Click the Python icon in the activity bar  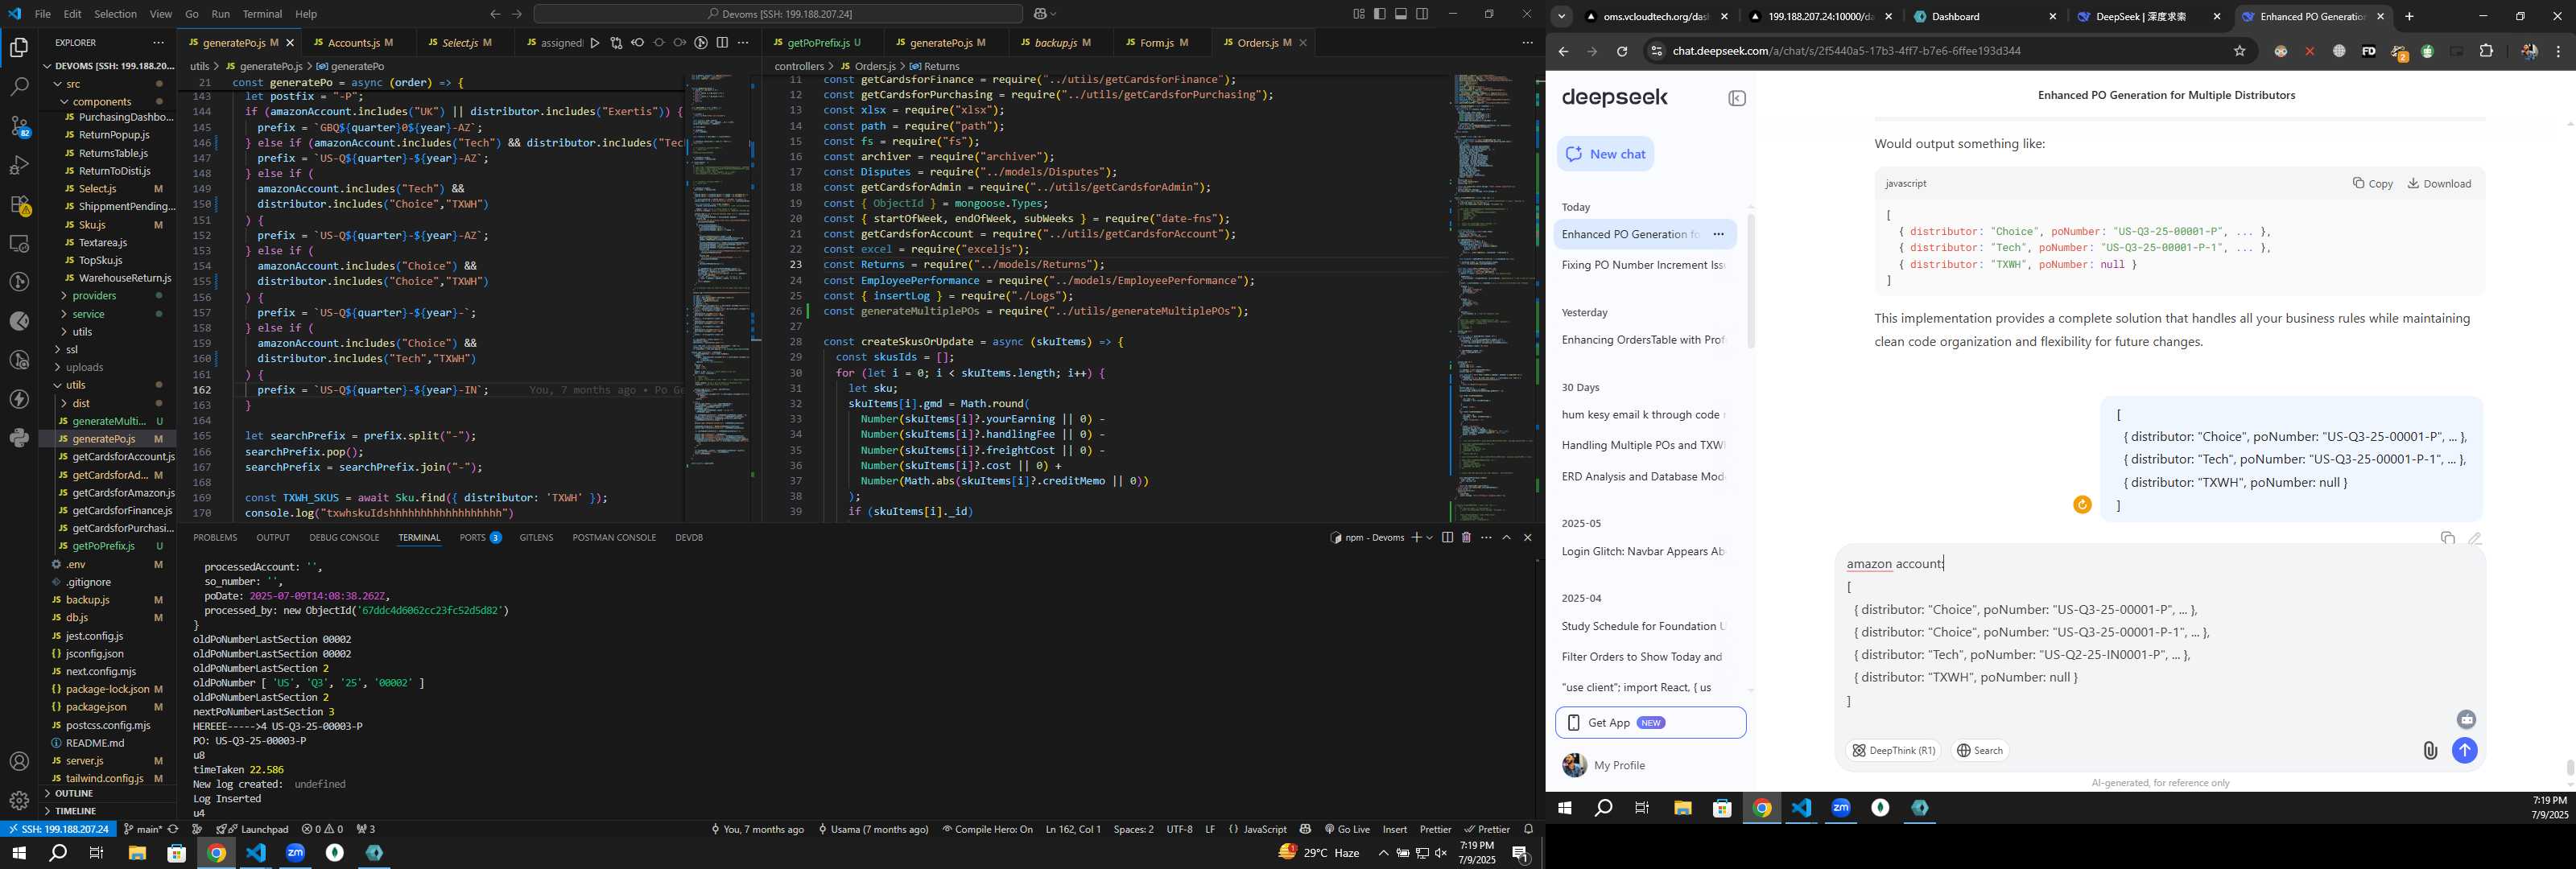click(x=19, y=438)
